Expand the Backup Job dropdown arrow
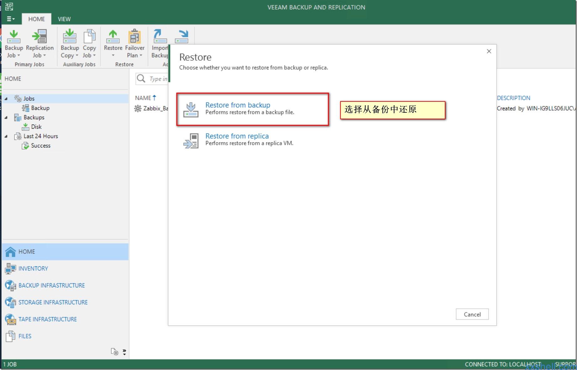 click(x=19, y=55)
